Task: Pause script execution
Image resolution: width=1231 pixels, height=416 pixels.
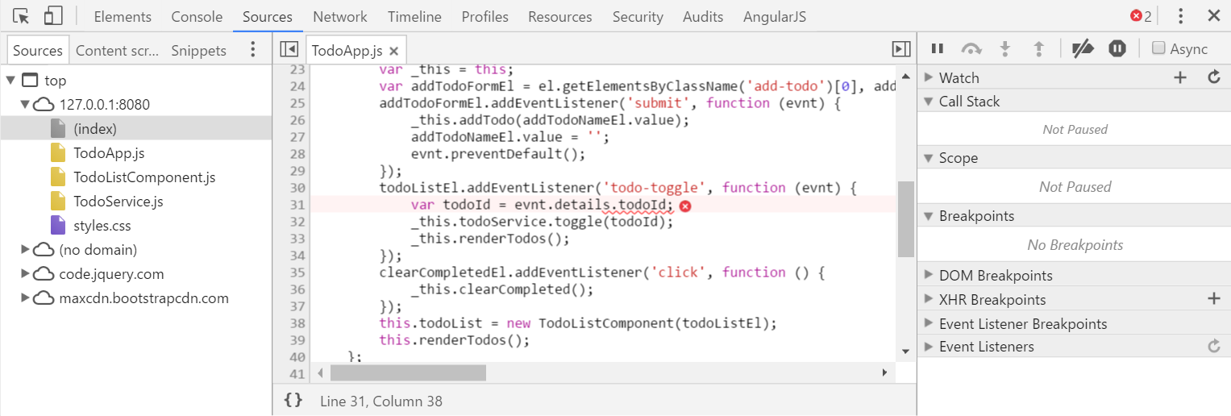Action: pyautogui.click(x=938, y=49)
